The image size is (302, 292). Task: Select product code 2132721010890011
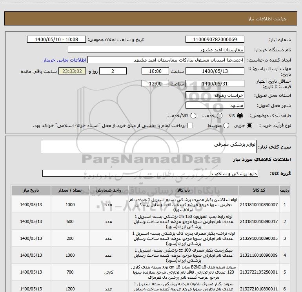[259, 289]
